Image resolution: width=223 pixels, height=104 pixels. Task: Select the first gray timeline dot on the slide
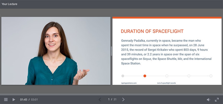coord(123,76)
